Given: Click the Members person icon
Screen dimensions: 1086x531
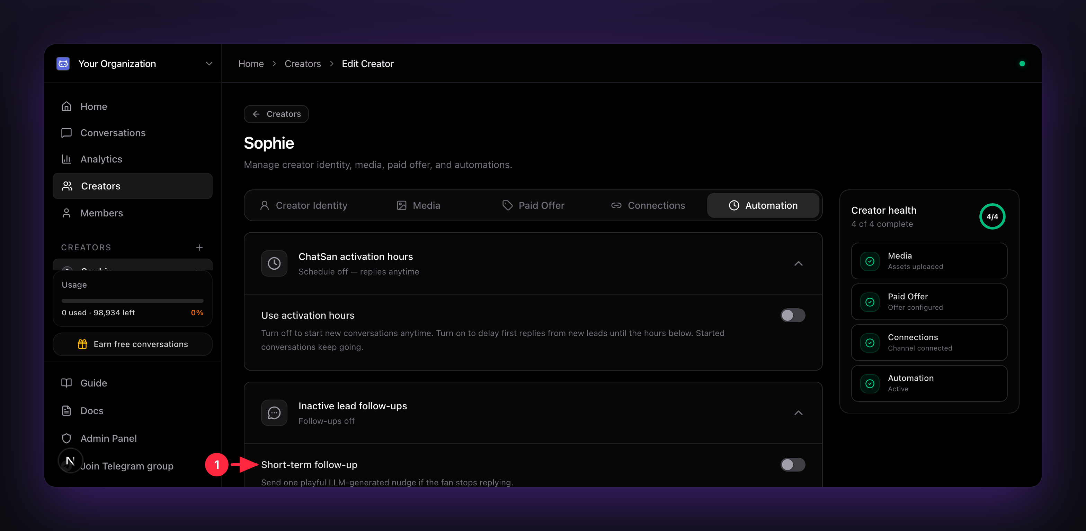Looking at the screenshot, I should (66, 213).
